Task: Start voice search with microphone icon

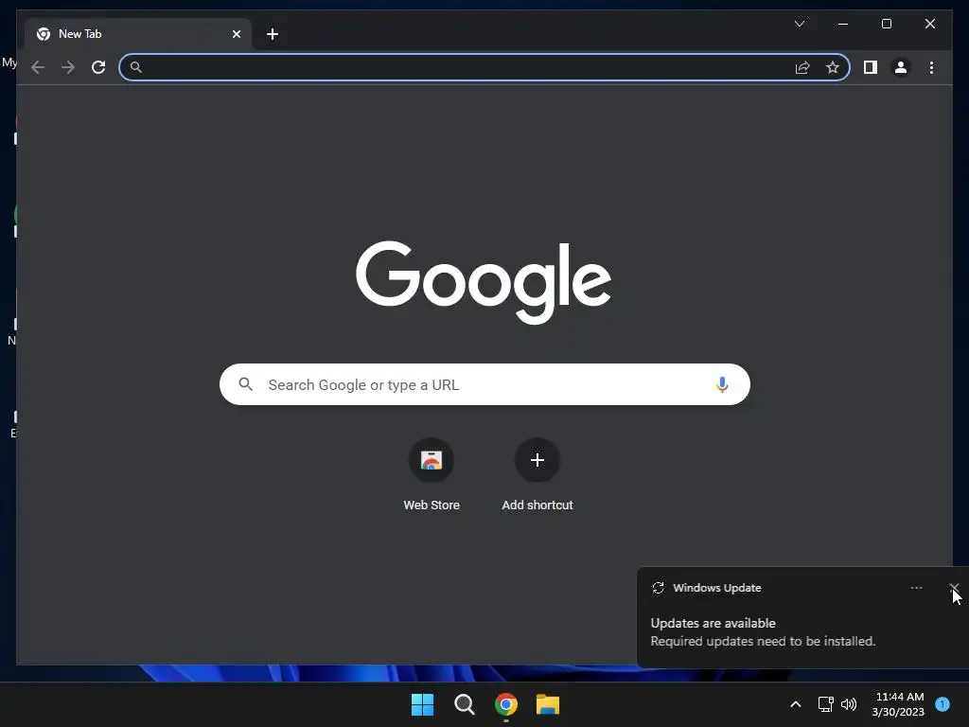Action: pos(722,384)
